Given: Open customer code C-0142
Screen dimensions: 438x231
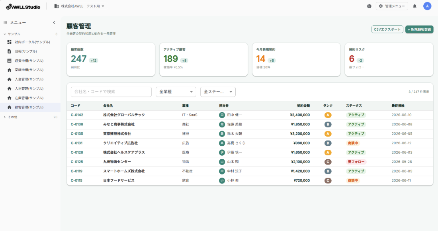Looking at the screenshot, I should (x=77, y=115).
